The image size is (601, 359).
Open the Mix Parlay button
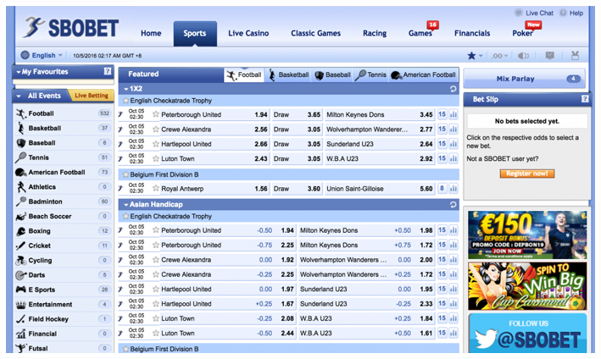click(x=525, y=80)
